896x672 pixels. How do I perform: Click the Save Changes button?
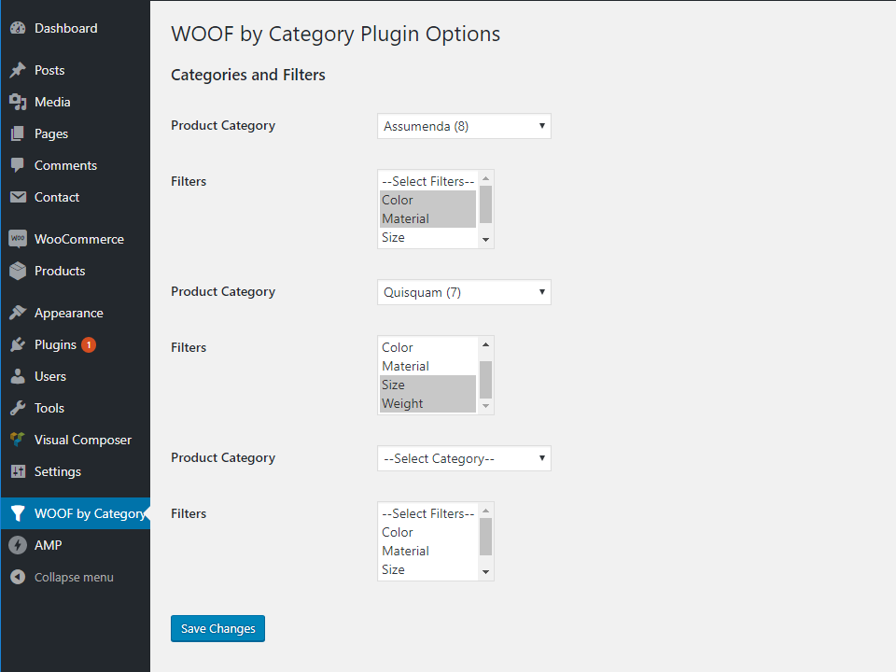pos(217,628)
